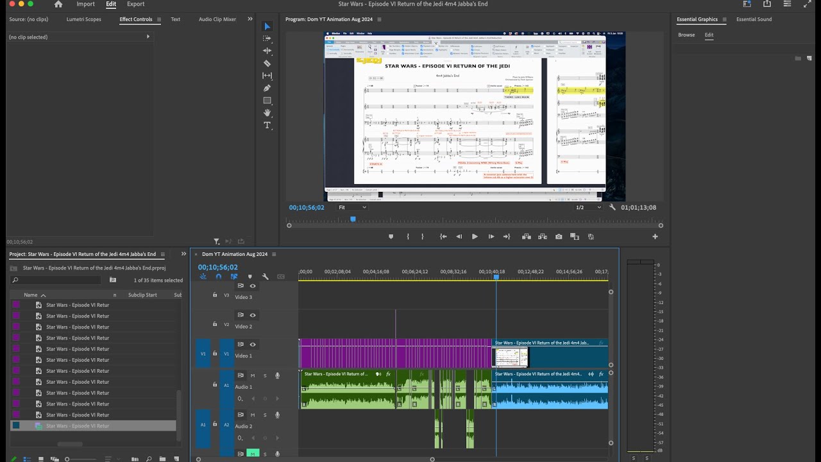Click the project search input field
The height and width of the screenshot is (462, 821).
pos(56,280)
